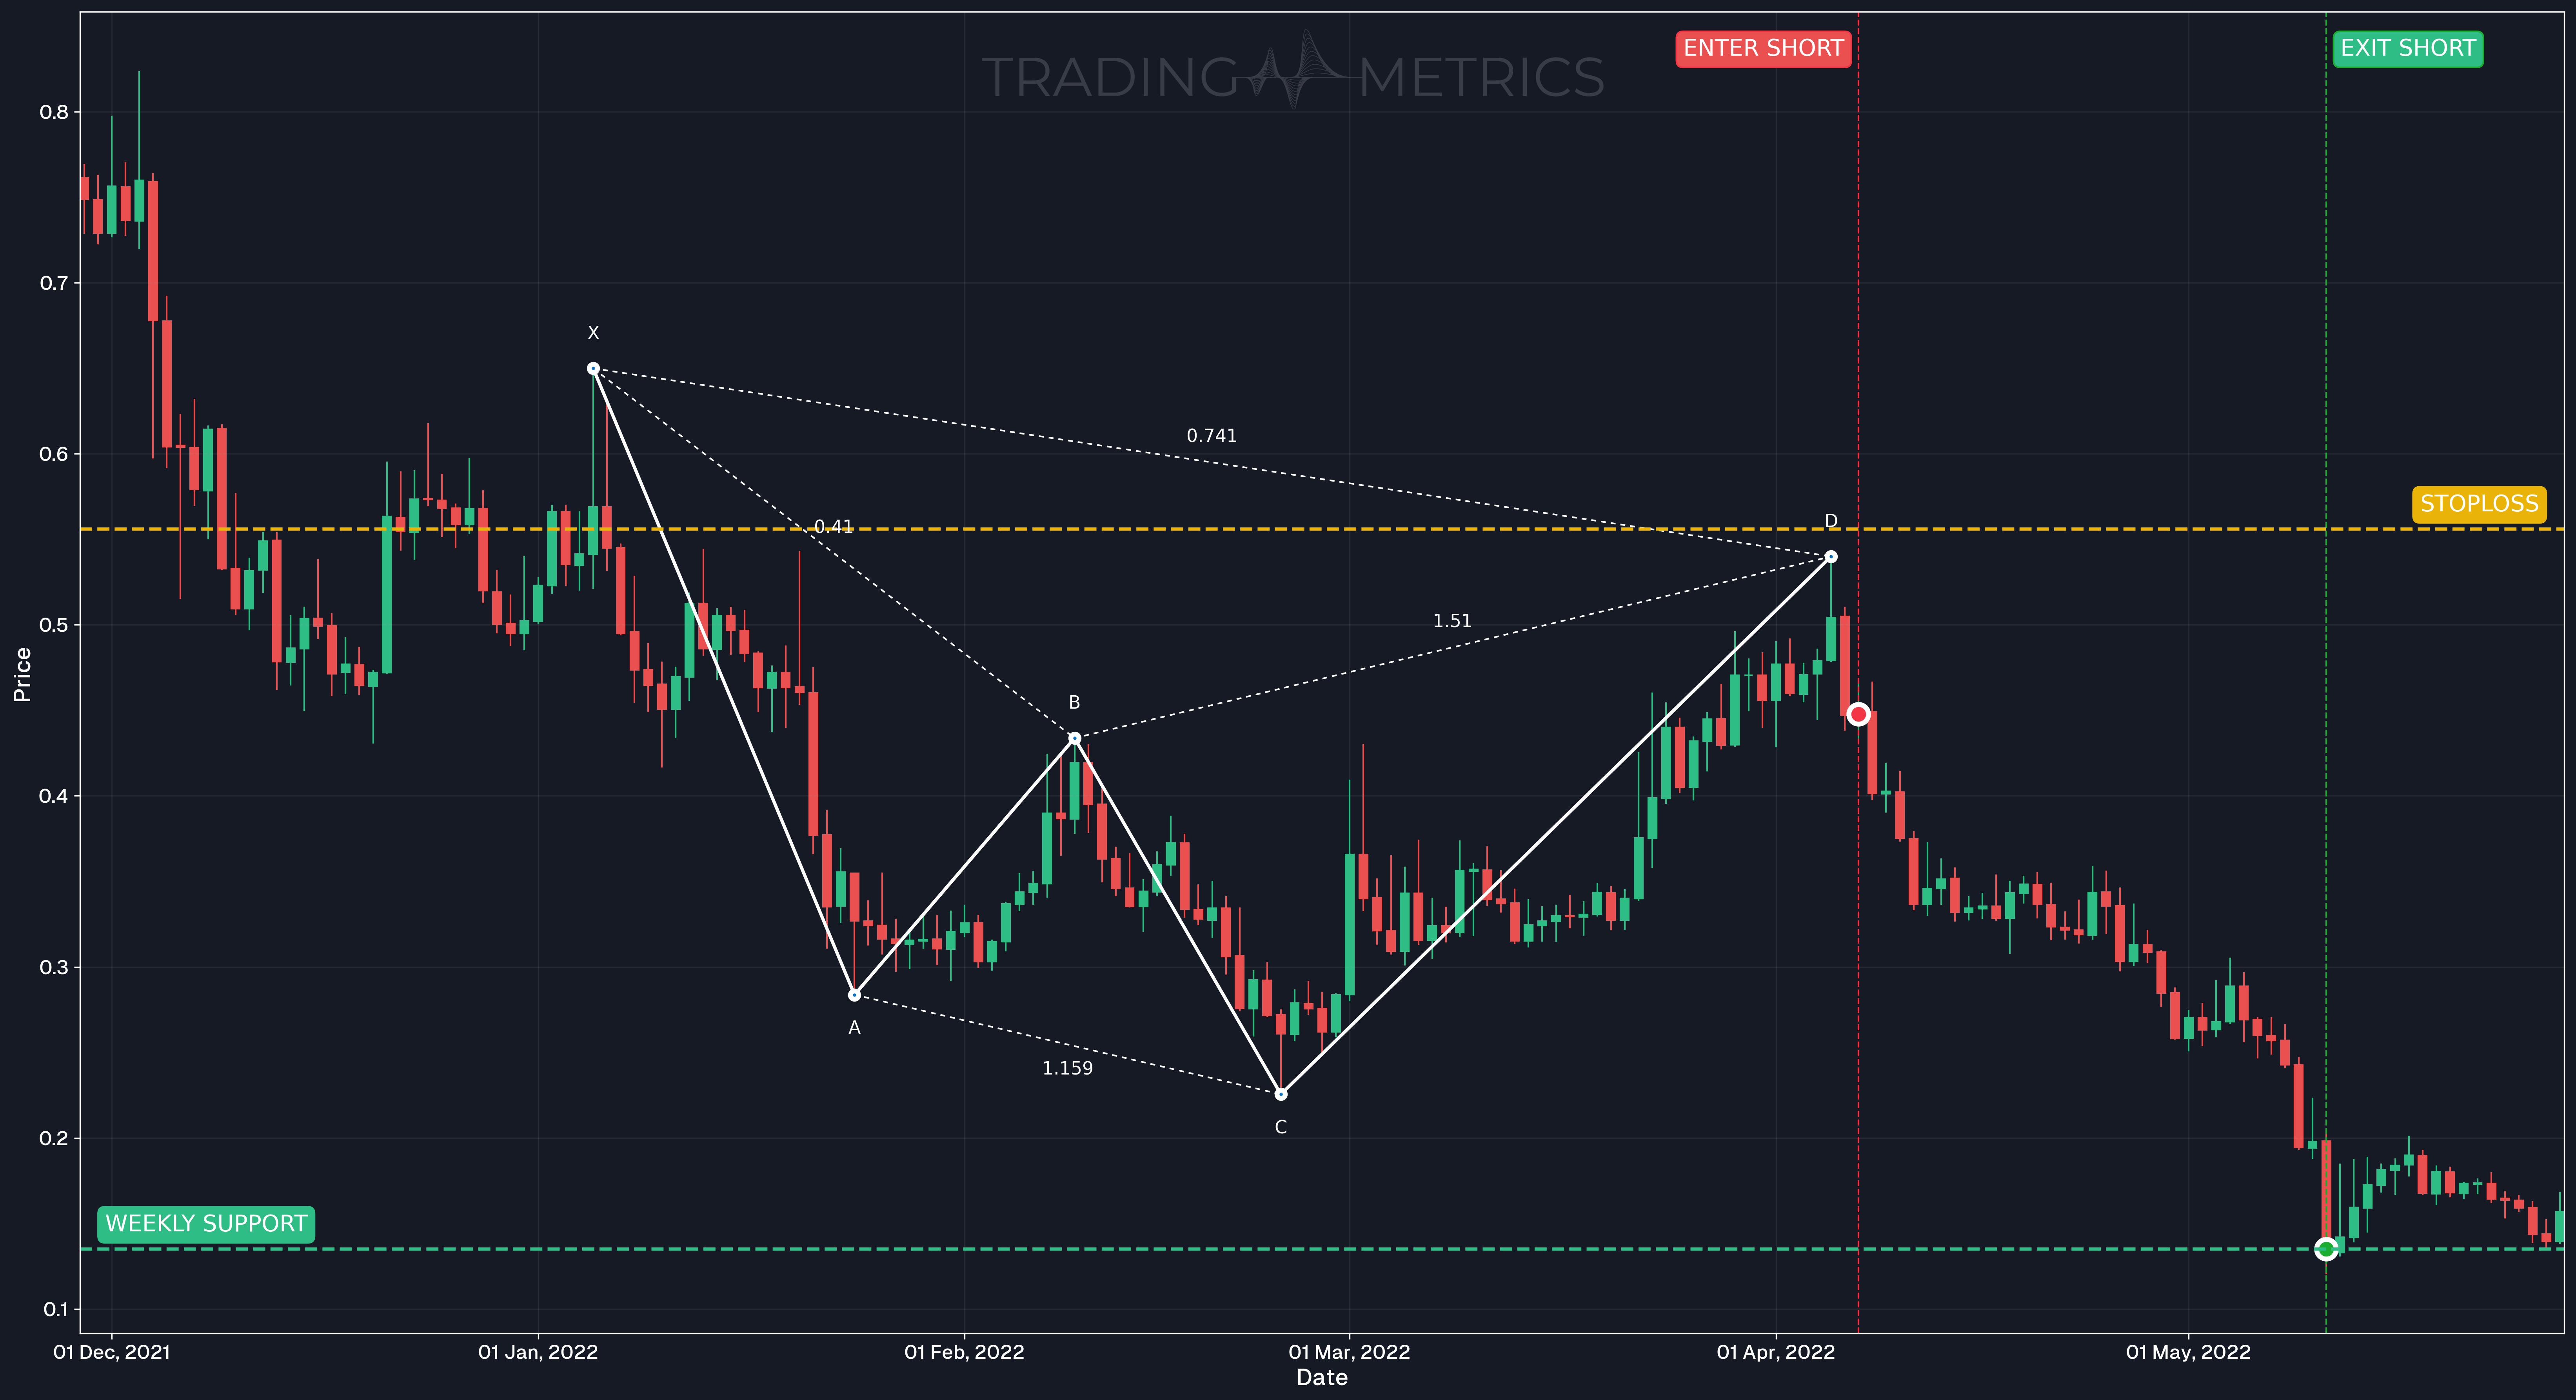Click the 01 Apr, 2022 date tick
The height and width of the screenshot is (1400, 2576).
tap(1776, 1353)
